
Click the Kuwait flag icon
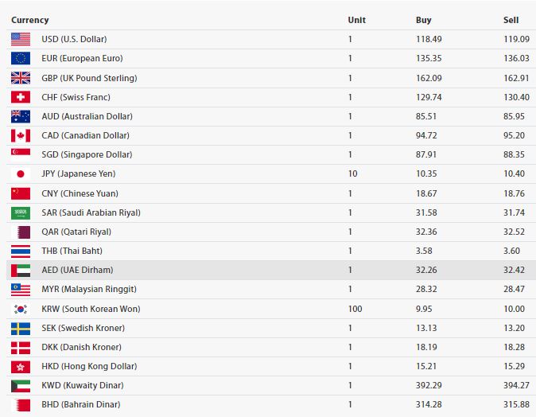pyautogui.click(x=21, y=385)
